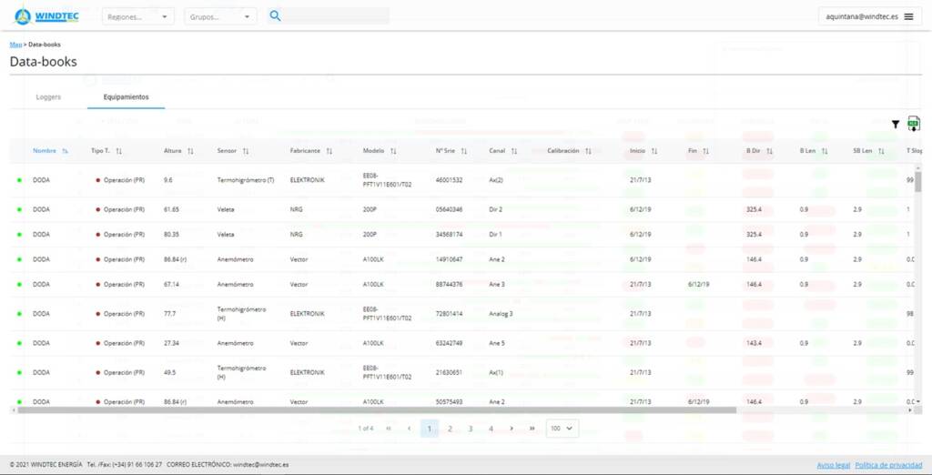The height and width of the screenshot is (475, 932).
Task: Expand the Grupos dropdown
Action: coord(220,16)
